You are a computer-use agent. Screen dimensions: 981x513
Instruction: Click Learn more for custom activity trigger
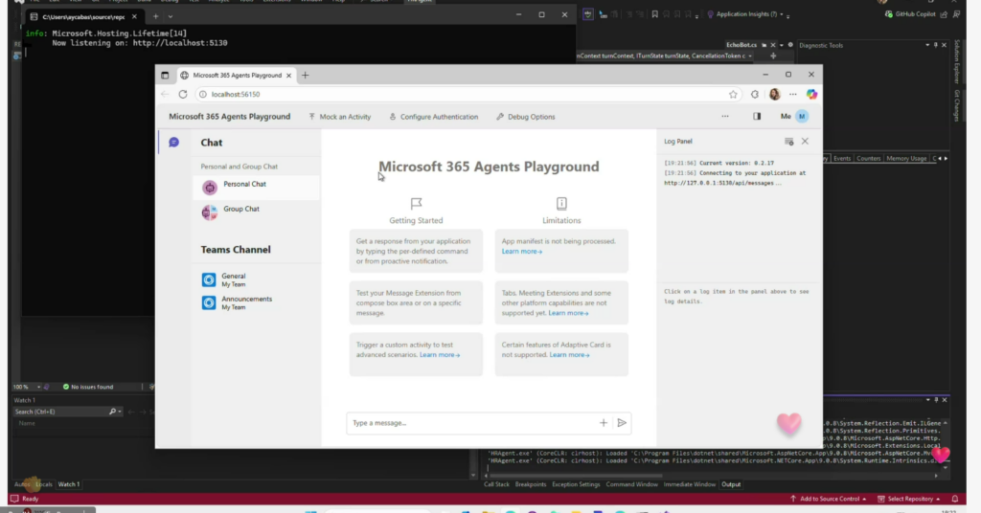(439, 355)
